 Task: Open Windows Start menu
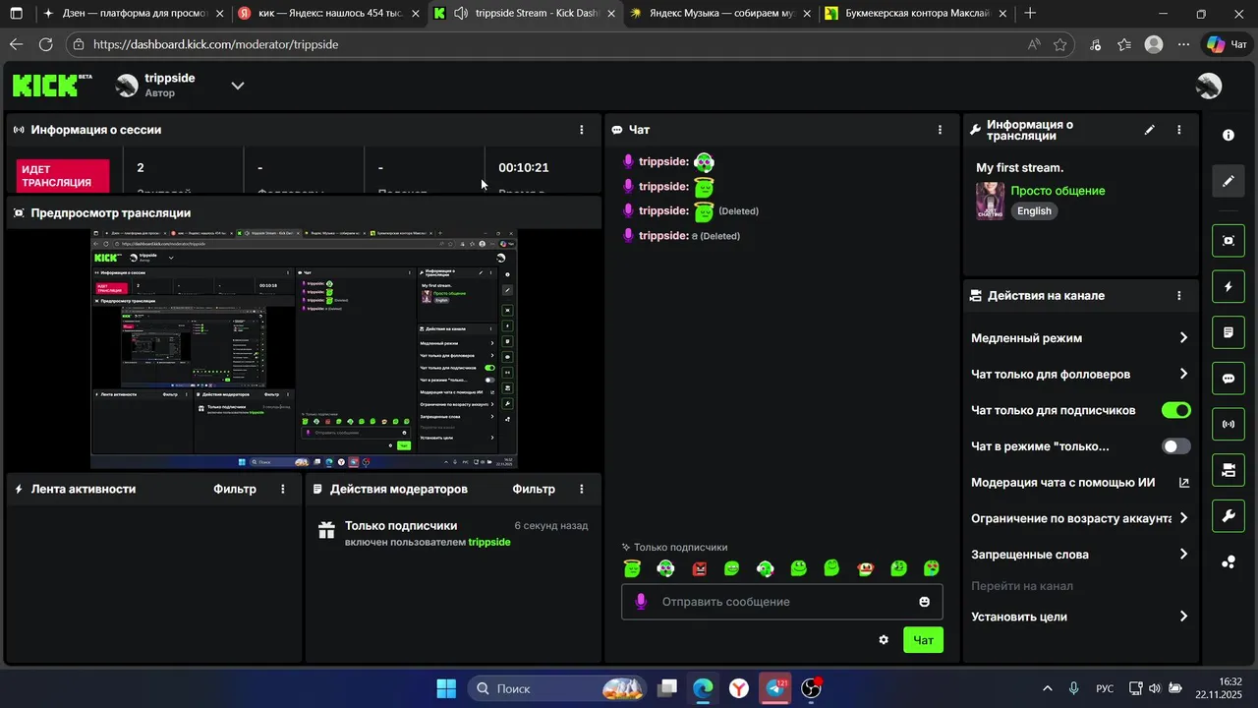tap(446, 688)
